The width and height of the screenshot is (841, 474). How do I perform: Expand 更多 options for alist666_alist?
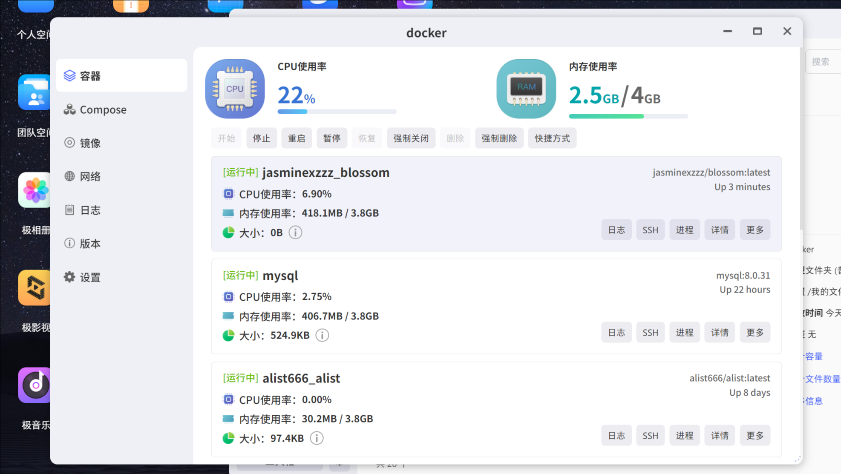point(755,436)
